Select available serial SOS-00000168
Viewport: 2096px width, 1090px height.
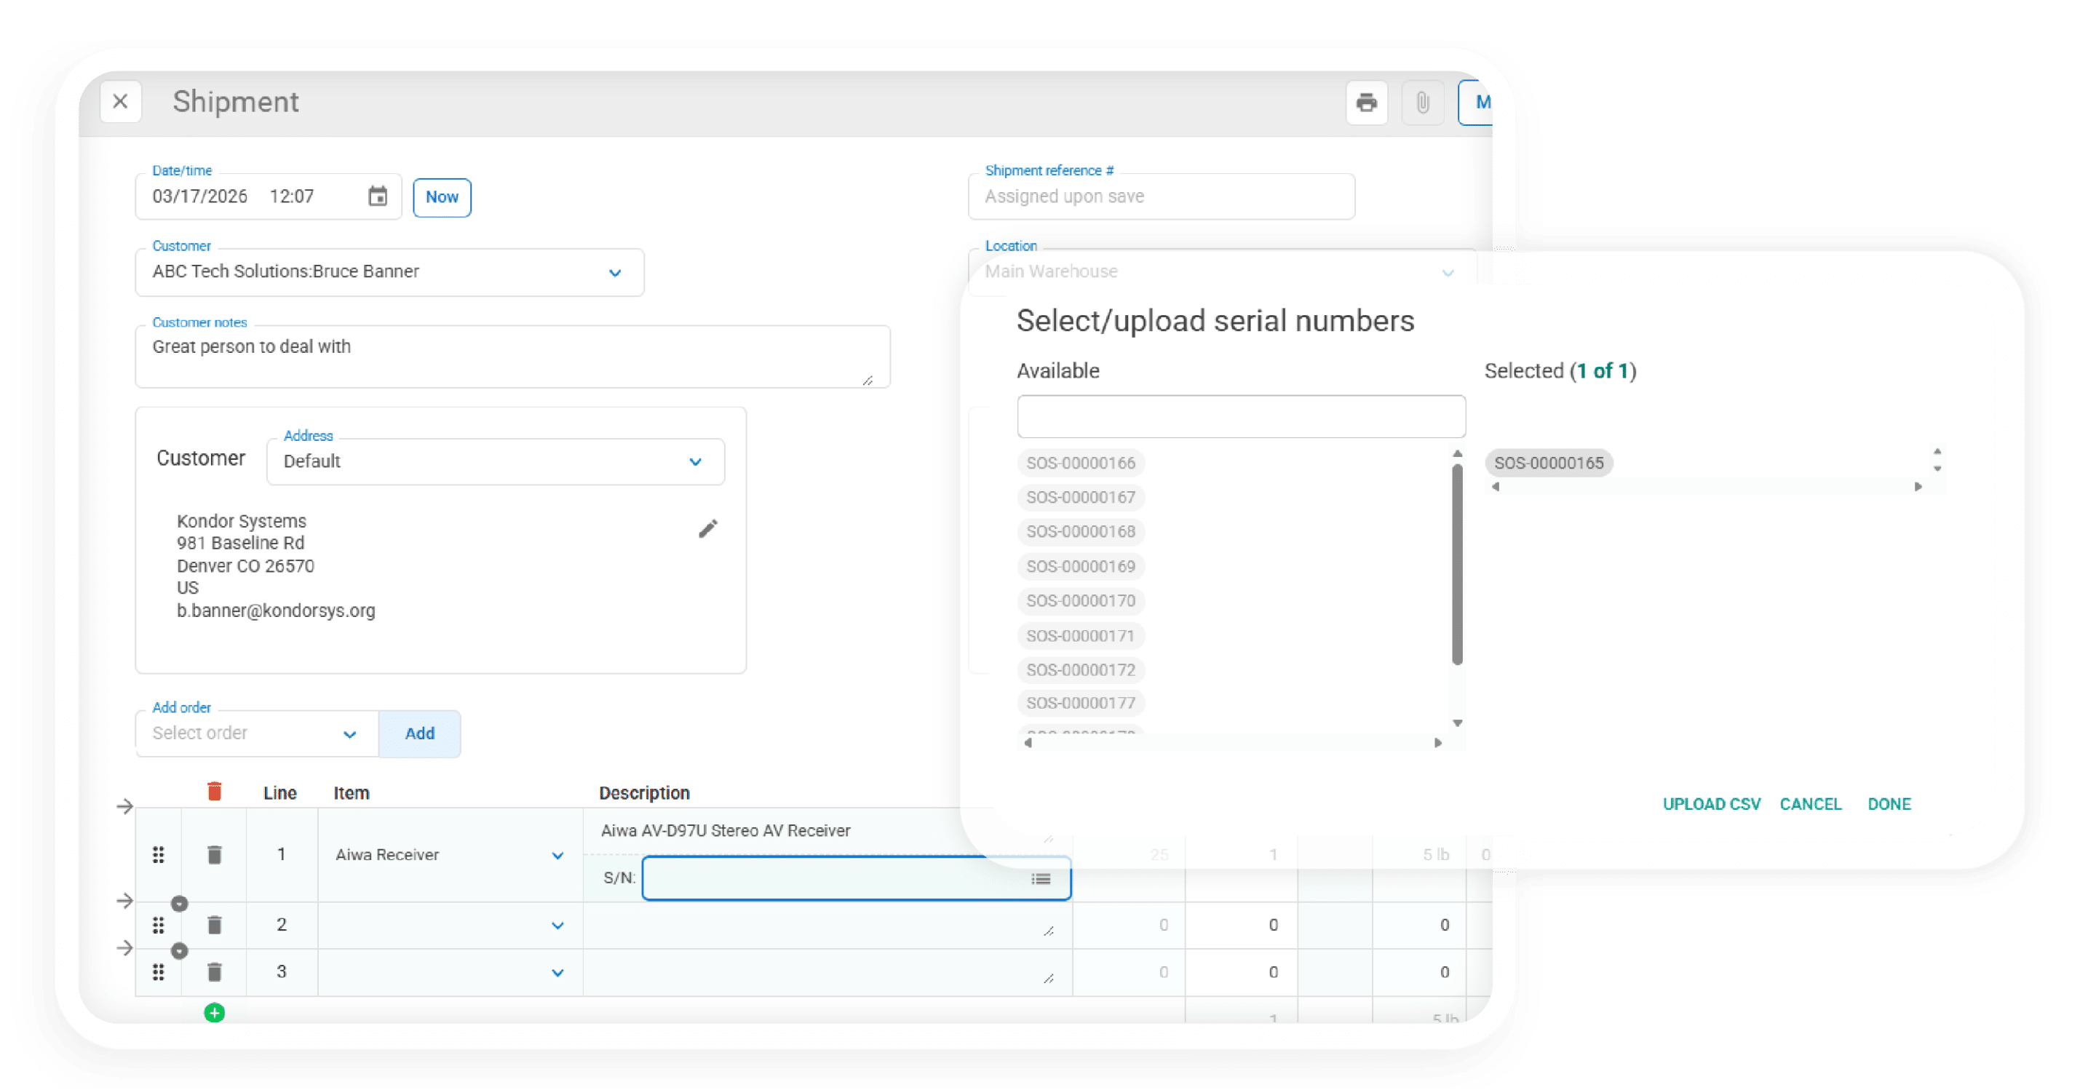[x=1081, y=531]
